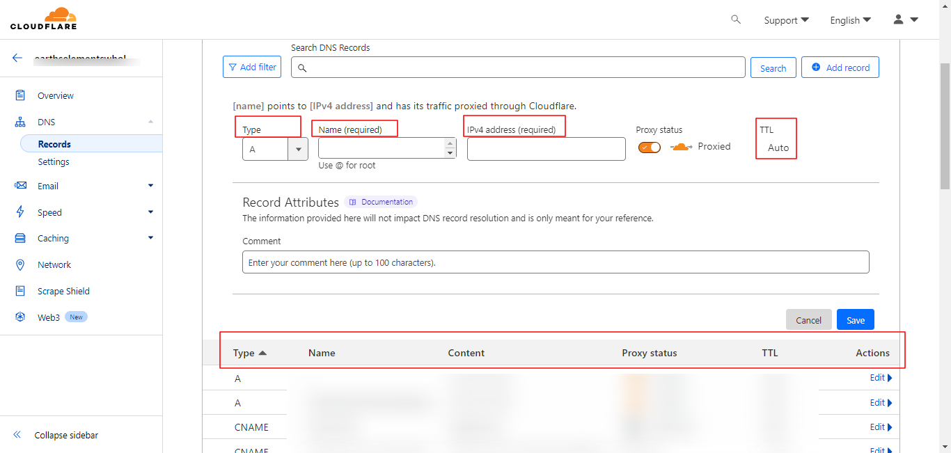The width and height of the screenshot is (951, 453).
Task: Click the Speed lightning bolt icon
Action: tap(21, 212)
